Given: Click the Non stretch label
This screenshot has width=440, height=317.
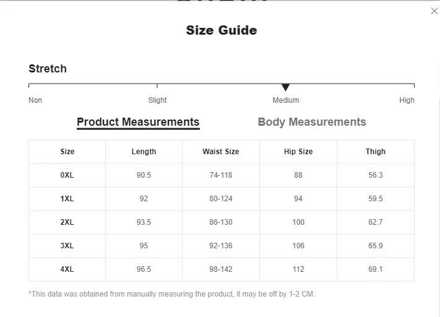Looking at the screenshot, I should [35, 100].
